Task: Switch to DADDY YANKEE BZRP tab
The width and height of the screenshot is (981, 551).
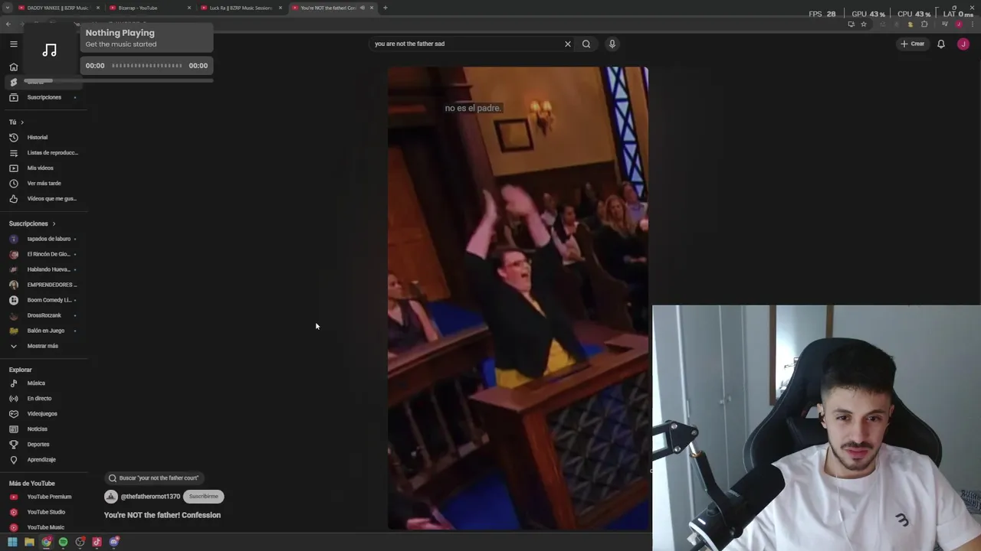Action: [x=57, y=8]
